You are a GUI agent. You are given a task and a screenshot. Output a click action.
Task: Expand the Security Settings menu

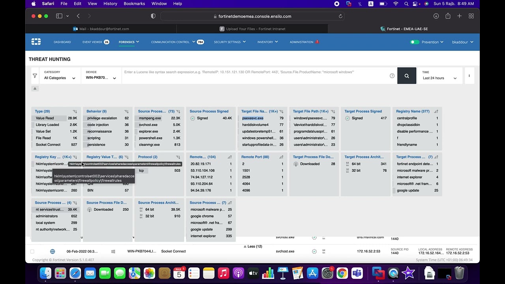point(230,42)
